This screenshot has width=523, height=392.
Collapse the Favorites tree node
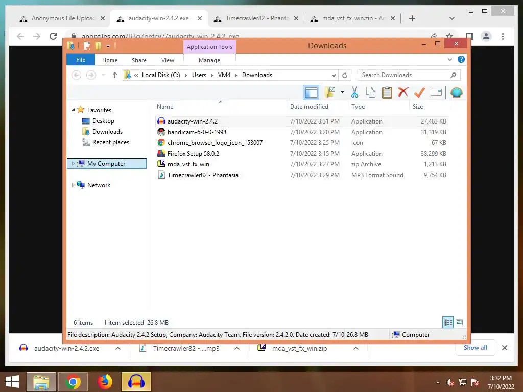73,110
